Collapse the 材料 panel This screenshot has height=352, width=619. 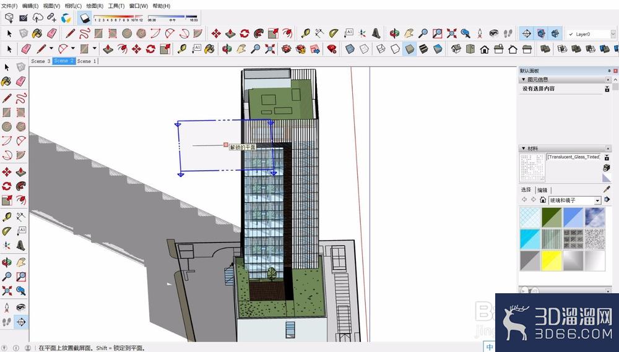[524, 148]
